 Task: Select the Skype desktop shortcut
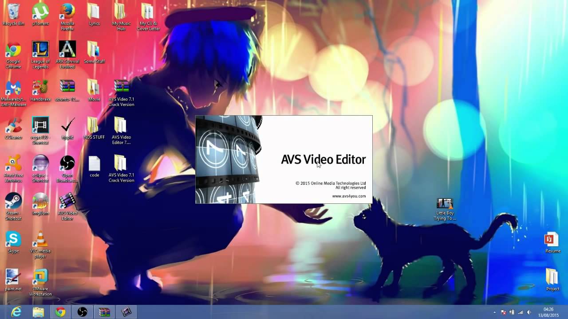pos(13,242)
